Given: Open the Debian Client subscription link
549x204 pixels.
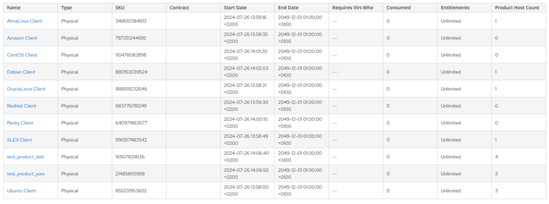Looking at the screenshot, I should point(21,72).
